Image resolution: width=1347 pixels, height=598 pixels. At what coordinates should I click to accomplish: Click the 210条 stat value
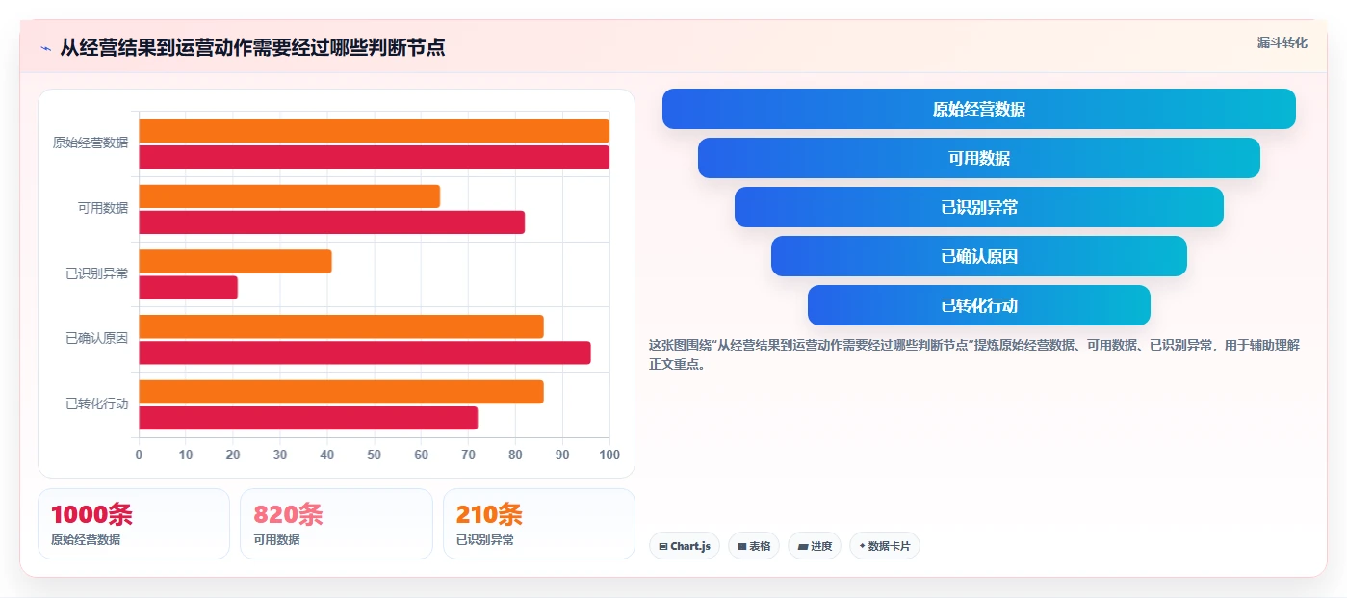(489, 514)
